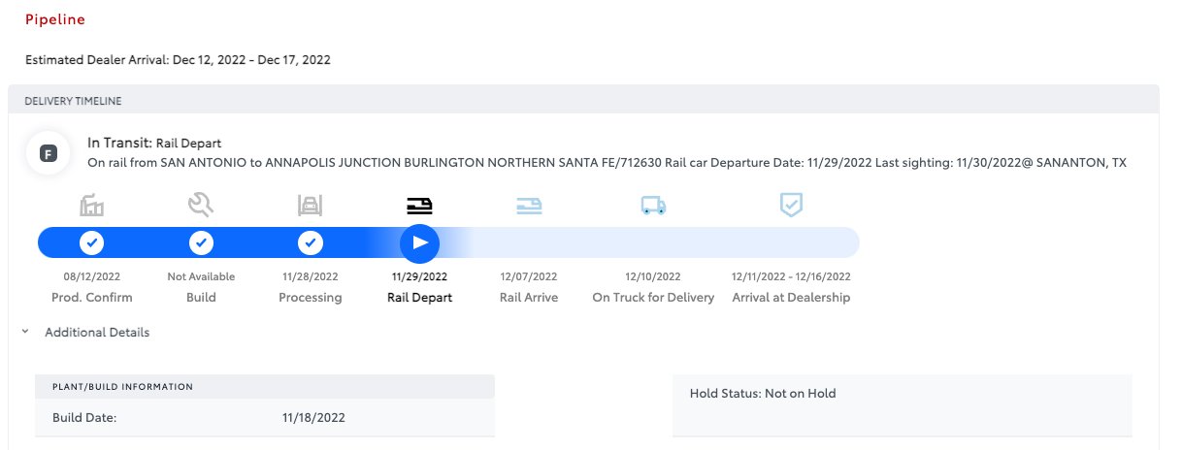
Task: Click the Rail Depart play marker
Action: click(x=419, y=242)
